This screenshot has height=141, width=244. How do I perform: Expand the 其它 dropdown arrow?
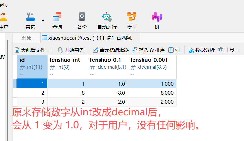tap(43, 21)
